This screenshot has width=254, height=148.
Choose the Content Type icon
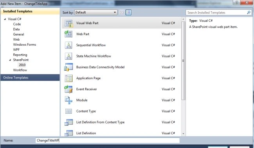[68, 111]
